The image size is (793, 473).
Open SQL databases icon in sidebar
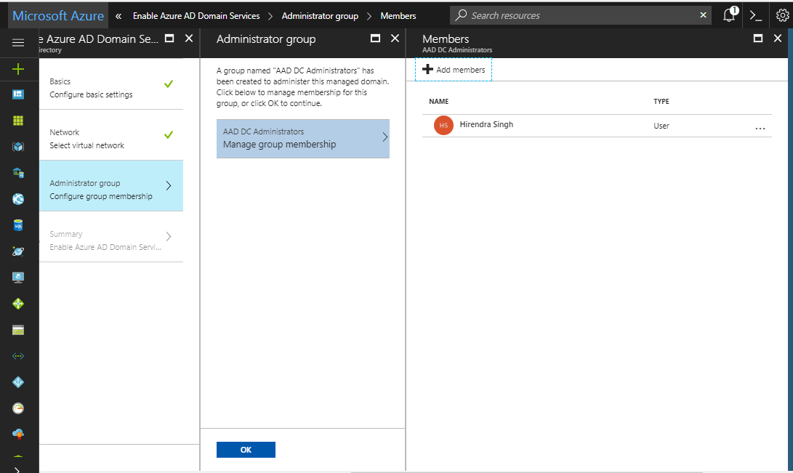tap(18, 225)
